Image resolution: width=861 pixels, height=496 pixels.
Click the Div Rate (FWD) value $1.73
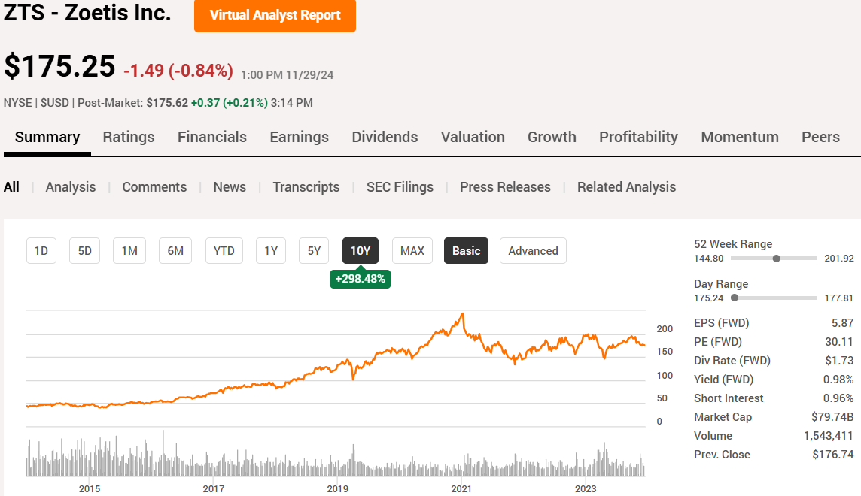(x=840, y=361)
